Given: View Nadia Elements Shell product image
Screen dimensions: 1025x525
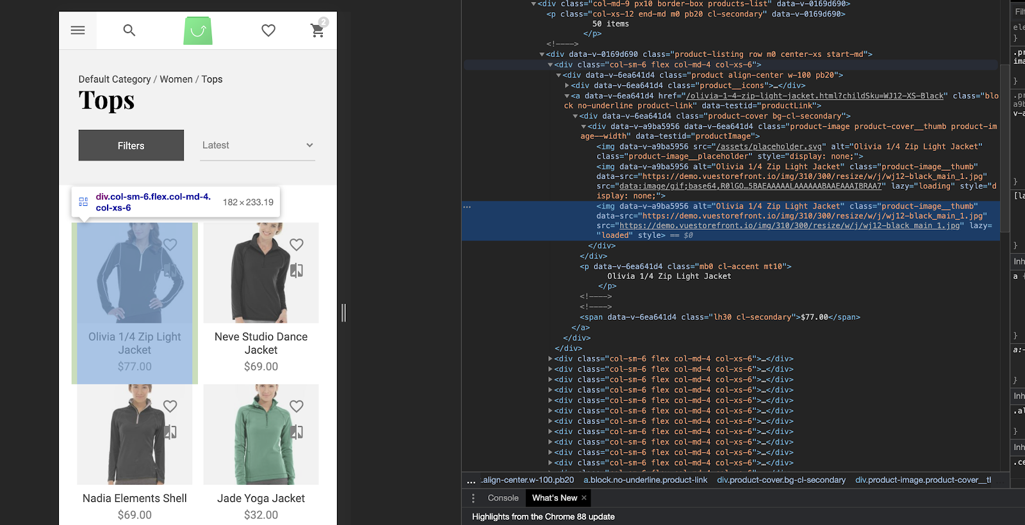Looking at the screenshot, I should [135, 435].
